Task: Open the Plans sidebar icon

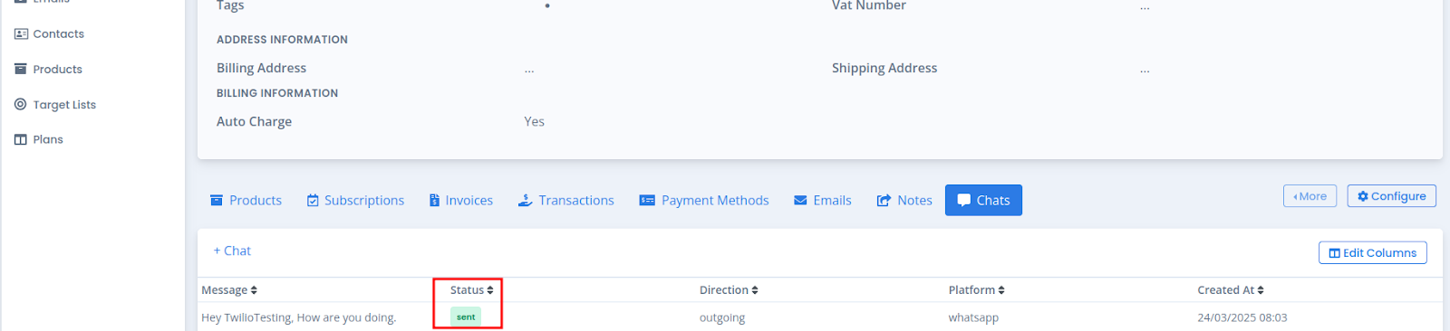Action: tap(21, 140)
